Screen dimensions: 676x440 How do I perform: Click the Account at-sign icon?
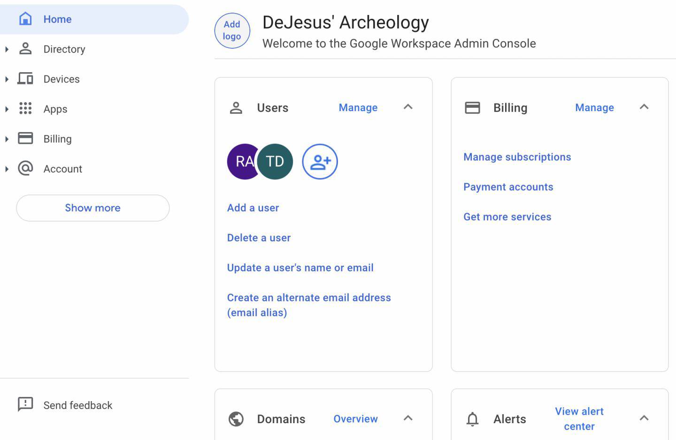click(x=25, y=169)
